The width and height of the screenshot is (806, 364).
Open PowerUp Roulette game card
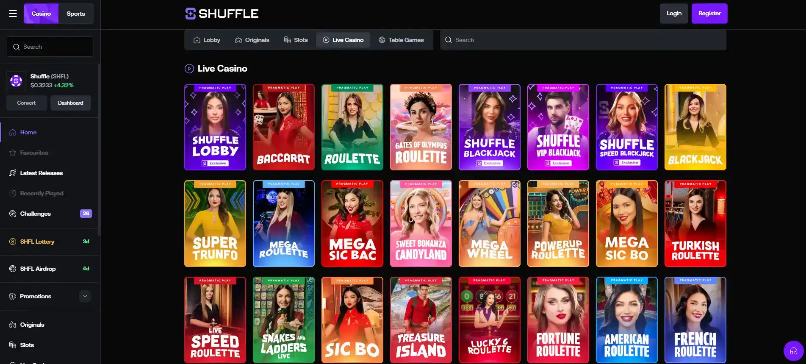click(558, 224)
